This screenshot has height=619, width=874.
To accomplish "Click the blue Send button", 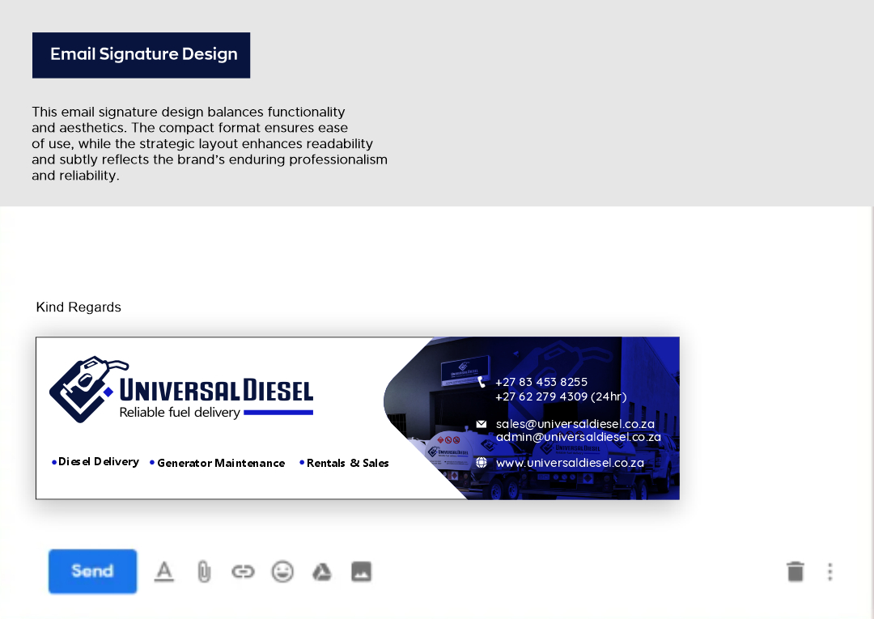I will (x=92, y=571).
